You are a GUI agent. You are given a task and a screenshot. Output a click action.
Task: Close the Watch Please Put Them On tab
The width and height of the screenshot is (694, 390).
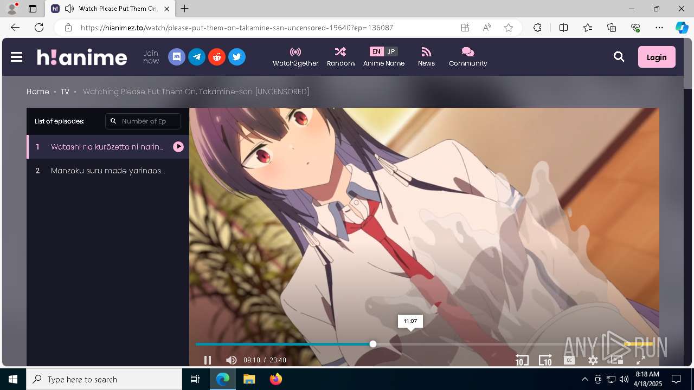point(166,9)
